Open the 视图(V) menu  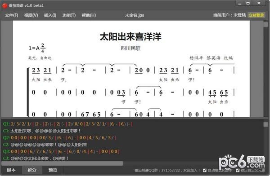point(31,15)
